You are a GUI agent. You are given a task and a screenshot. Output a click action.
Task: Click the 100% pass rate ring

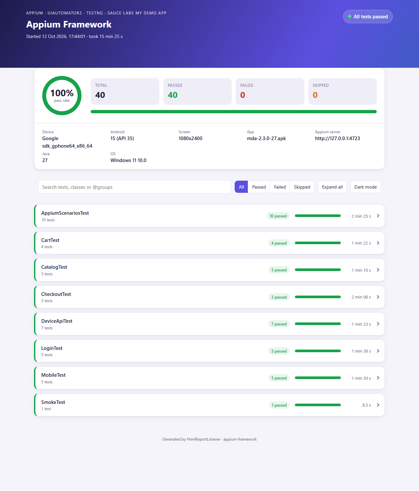[x=62, y=96]
